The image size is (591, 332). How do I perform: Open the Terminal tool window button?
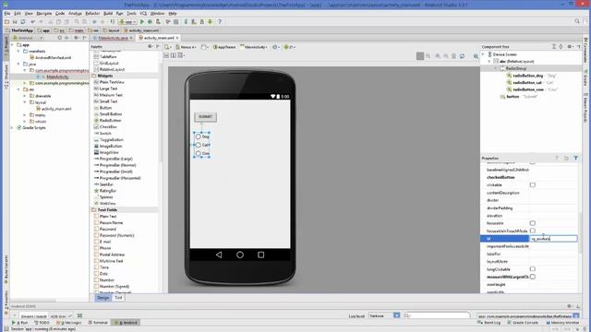(98, 323)
